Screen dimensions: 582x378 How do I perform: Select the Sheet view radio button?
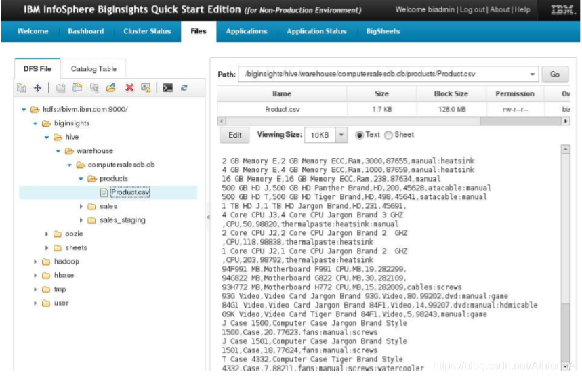point(388,135)
